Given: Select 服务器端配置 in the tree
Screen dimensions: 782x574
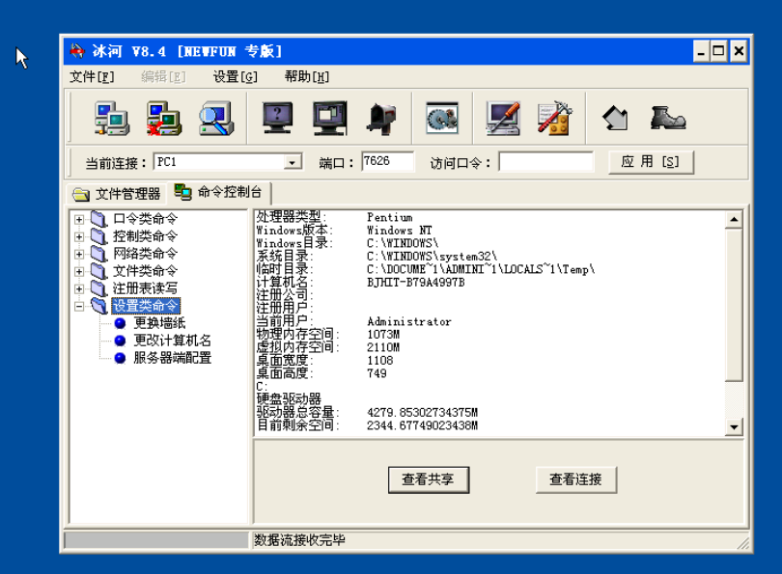Looking at the screenshot, I should 173,358.
